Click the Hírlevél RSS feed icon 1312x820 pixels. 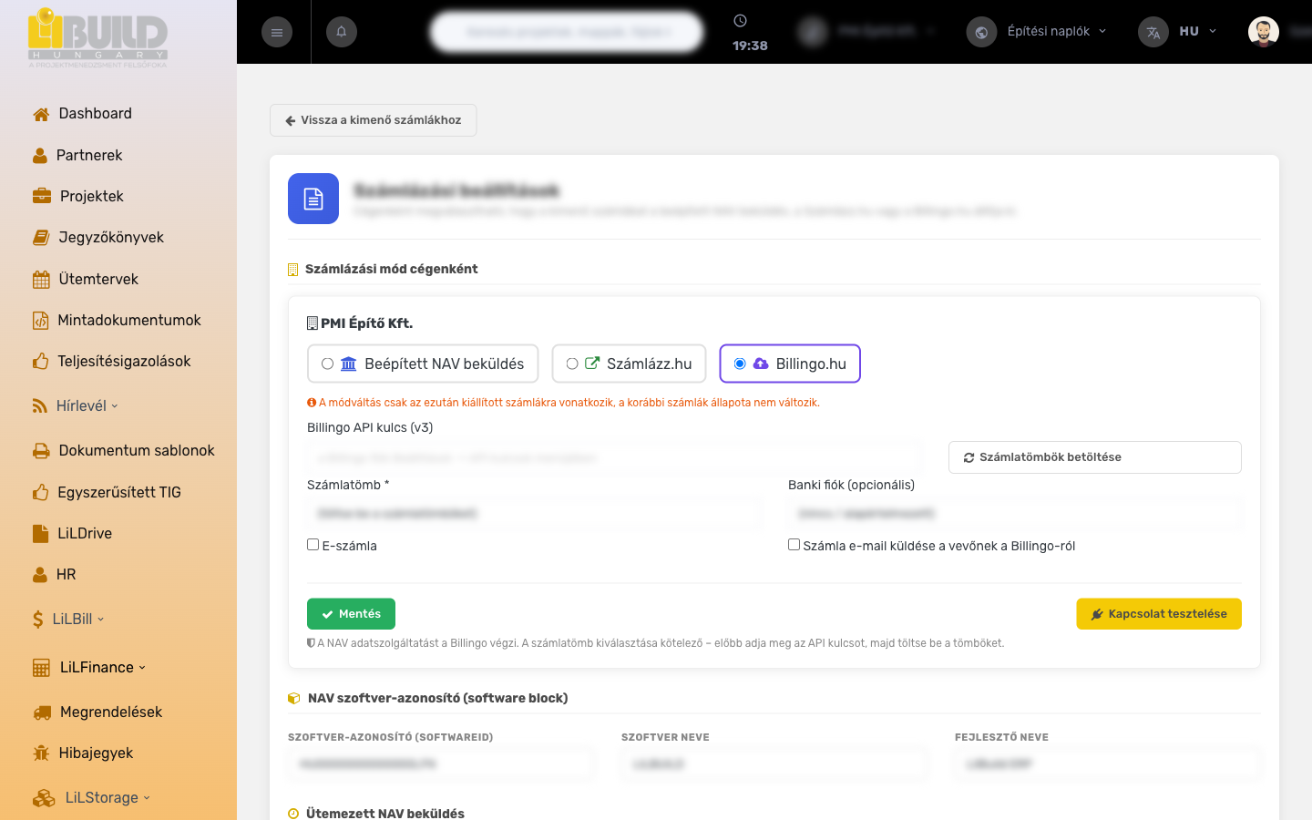(40, 406)
